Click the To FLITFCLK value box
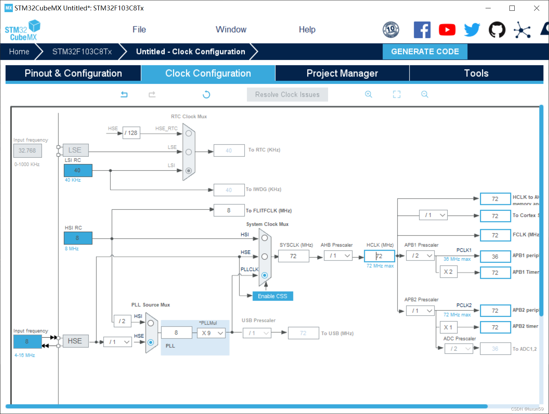This screenshot has height=414, width=549. point(229,210)
